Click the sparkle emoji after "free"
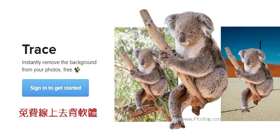Screen dimensions: 280x140 tap(77, 70)
